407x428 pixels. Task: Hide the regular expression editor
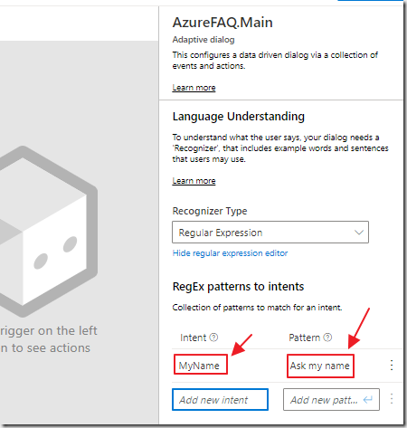coord(230,253)
